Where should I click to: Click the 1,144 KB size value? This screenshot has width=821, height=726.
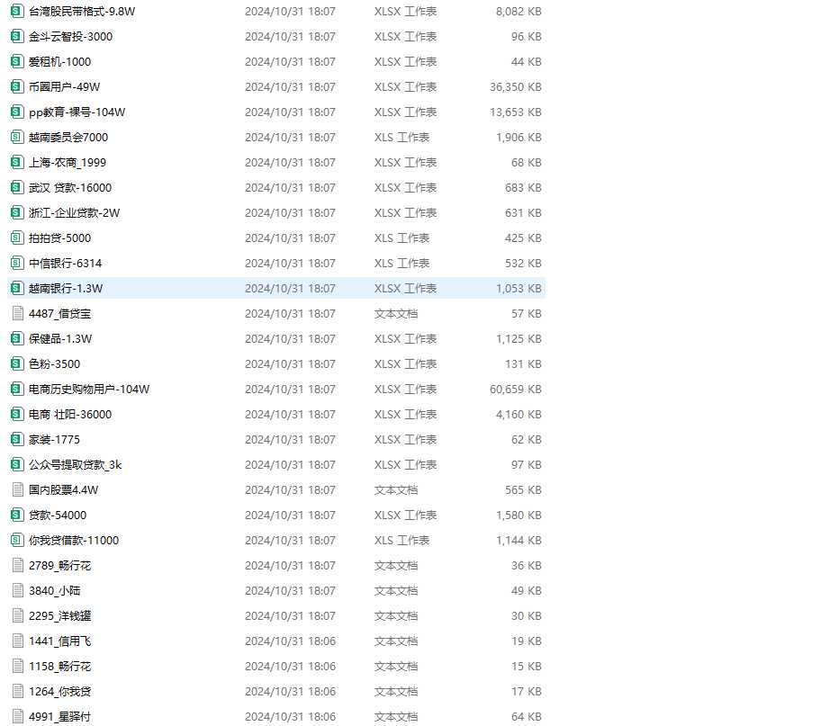519,540
